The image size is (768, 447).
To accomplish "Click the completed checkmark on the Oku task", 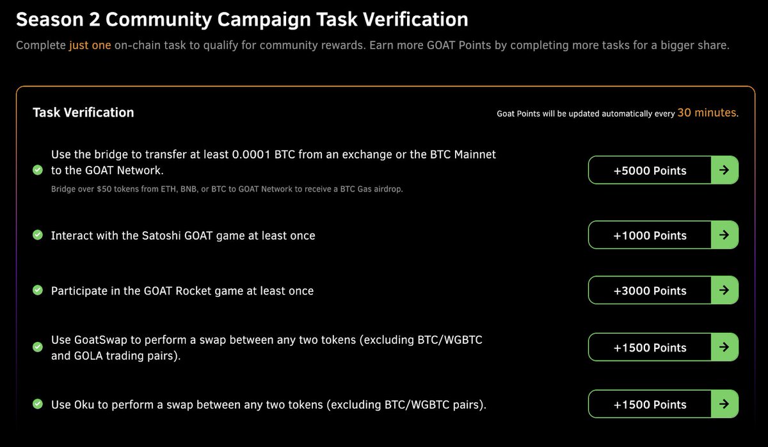I will coord(37,403).
